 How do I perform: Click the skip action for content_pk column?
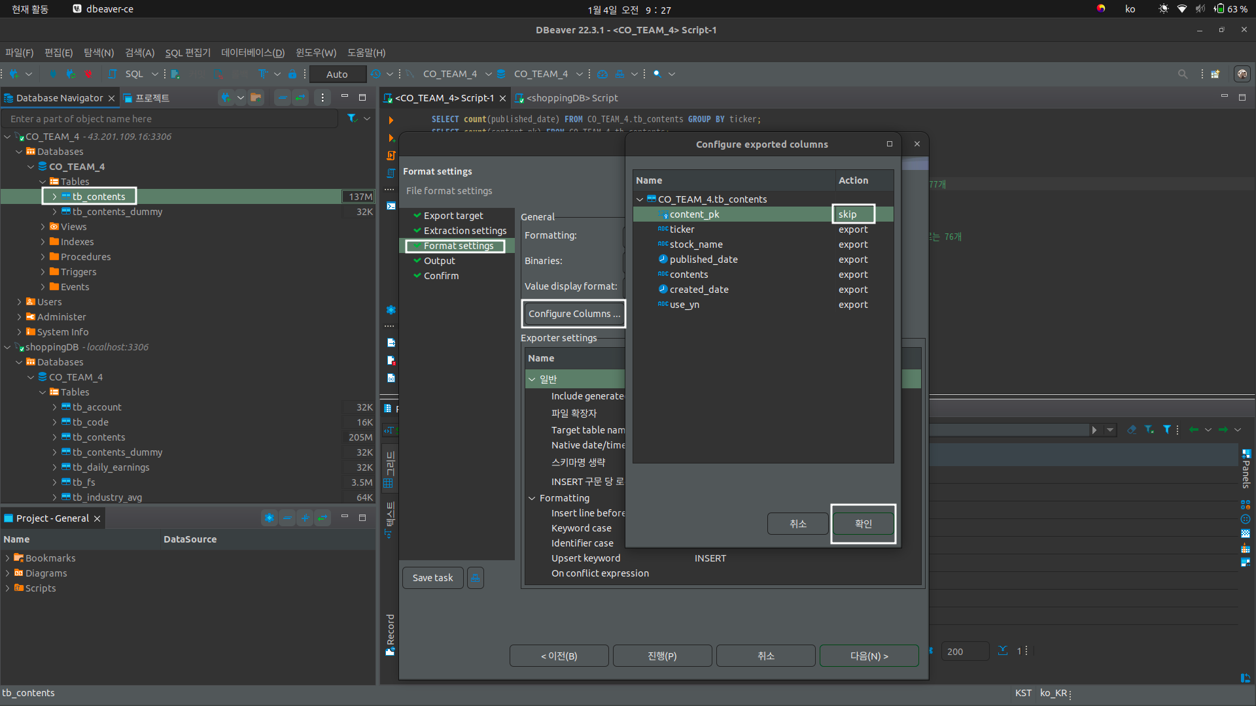(x=848, y=214)
